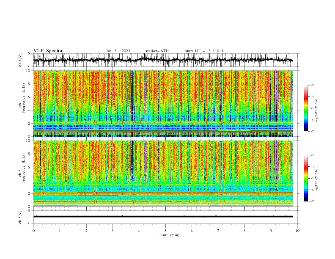Click the ch.1 PSD color scale bar

click(x=306, y=108)
